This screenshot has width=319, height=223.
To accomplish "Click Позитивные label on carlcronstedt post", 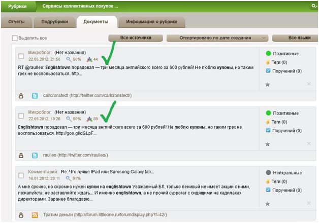I will [x=286, y=54].
